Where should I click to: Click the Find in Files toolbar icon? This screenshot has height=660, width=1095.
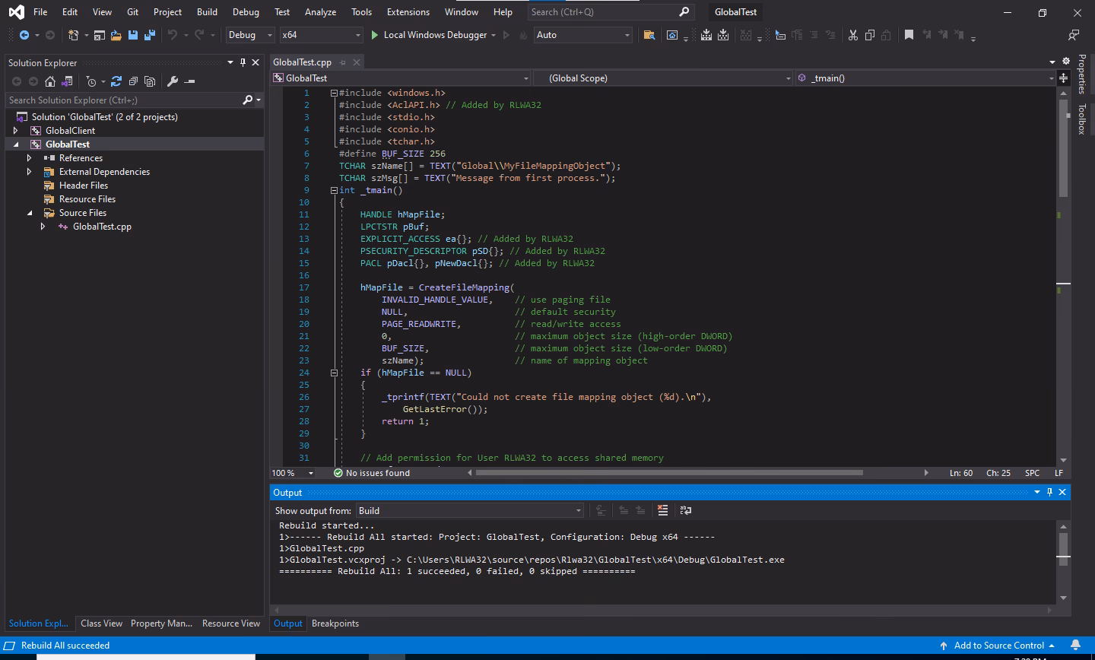pos(649,35)
